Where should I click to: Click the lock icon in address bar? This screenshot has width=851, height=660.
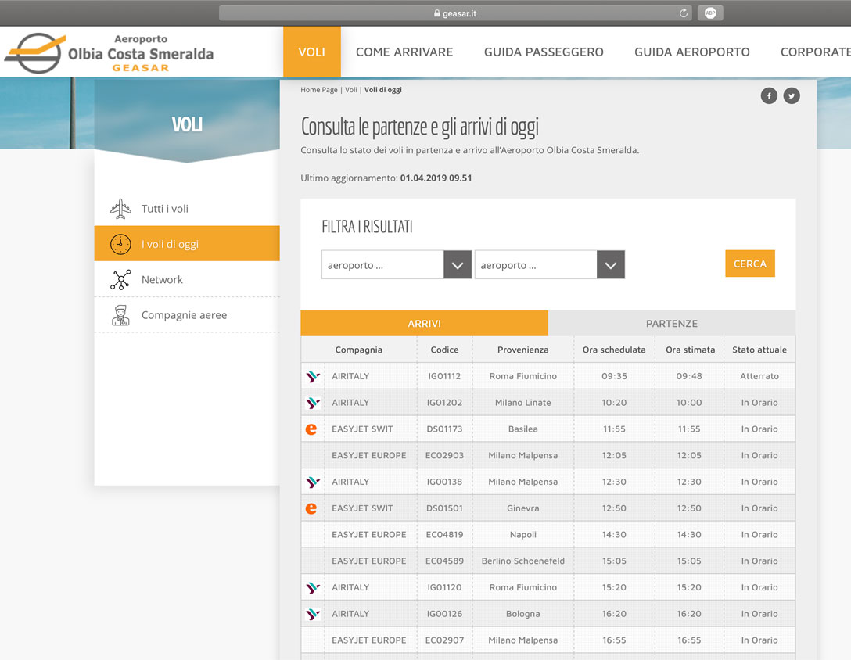click(x=437, y=13)
